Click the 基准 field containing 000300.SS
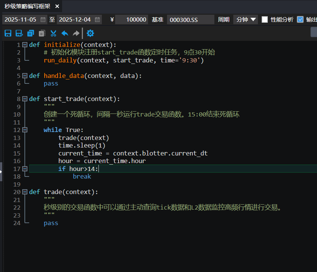 (191, 20)
